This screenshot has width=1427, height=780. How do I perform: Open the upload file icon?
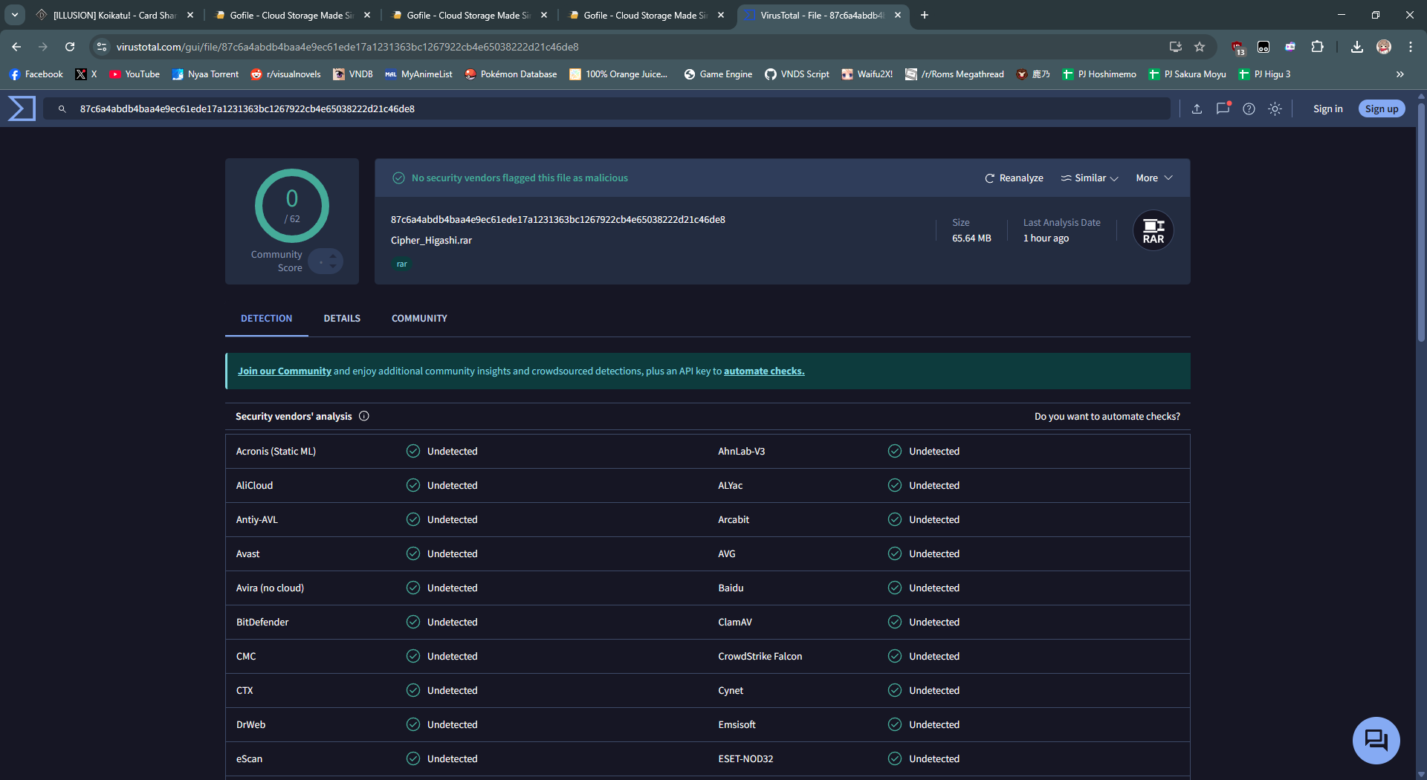coord(1197,108)
